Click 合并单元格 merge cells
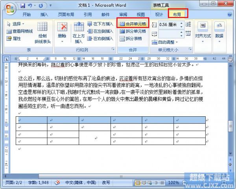236x189 pixels. [x=133, y=24]
